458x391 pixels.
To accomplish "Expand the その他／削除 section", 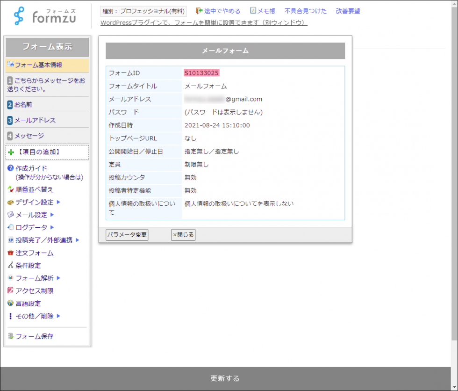I will point(10,316).
